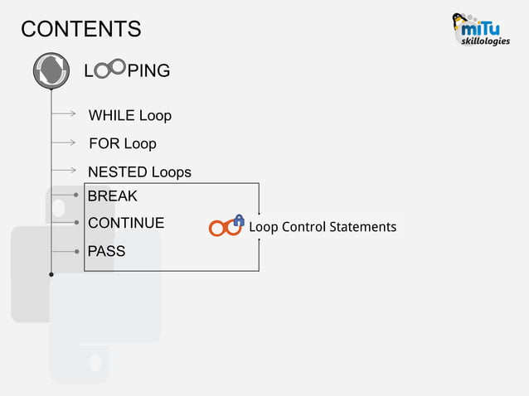Click the interlinked rings in LOOPING title
This screenshot has height=396, width=529.
109,69
